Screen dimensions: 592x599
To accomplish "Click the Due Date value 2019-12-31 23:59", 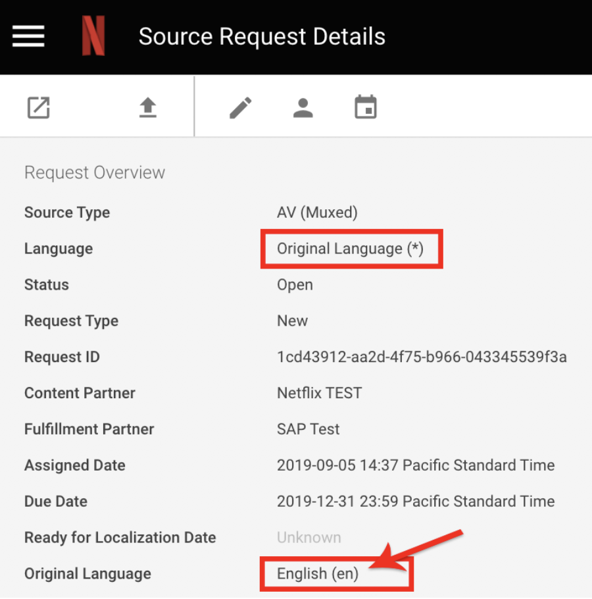I will point(416,502).
